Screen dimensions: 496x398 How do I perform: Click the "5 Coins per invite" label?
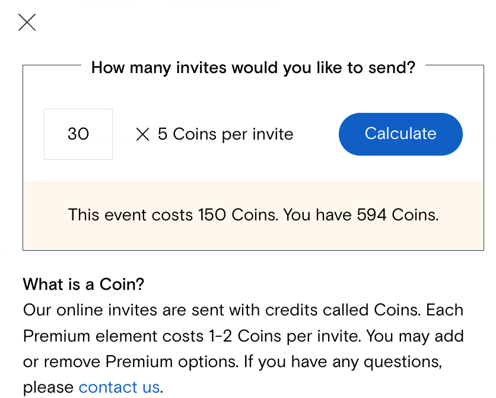tap(225, 134)
